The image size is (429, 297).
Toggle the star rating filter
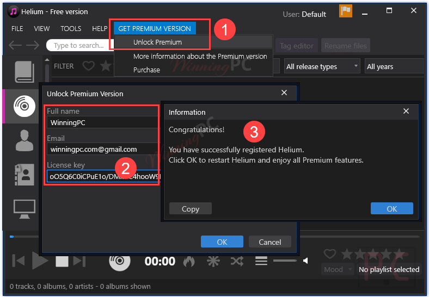coord(106,66)
